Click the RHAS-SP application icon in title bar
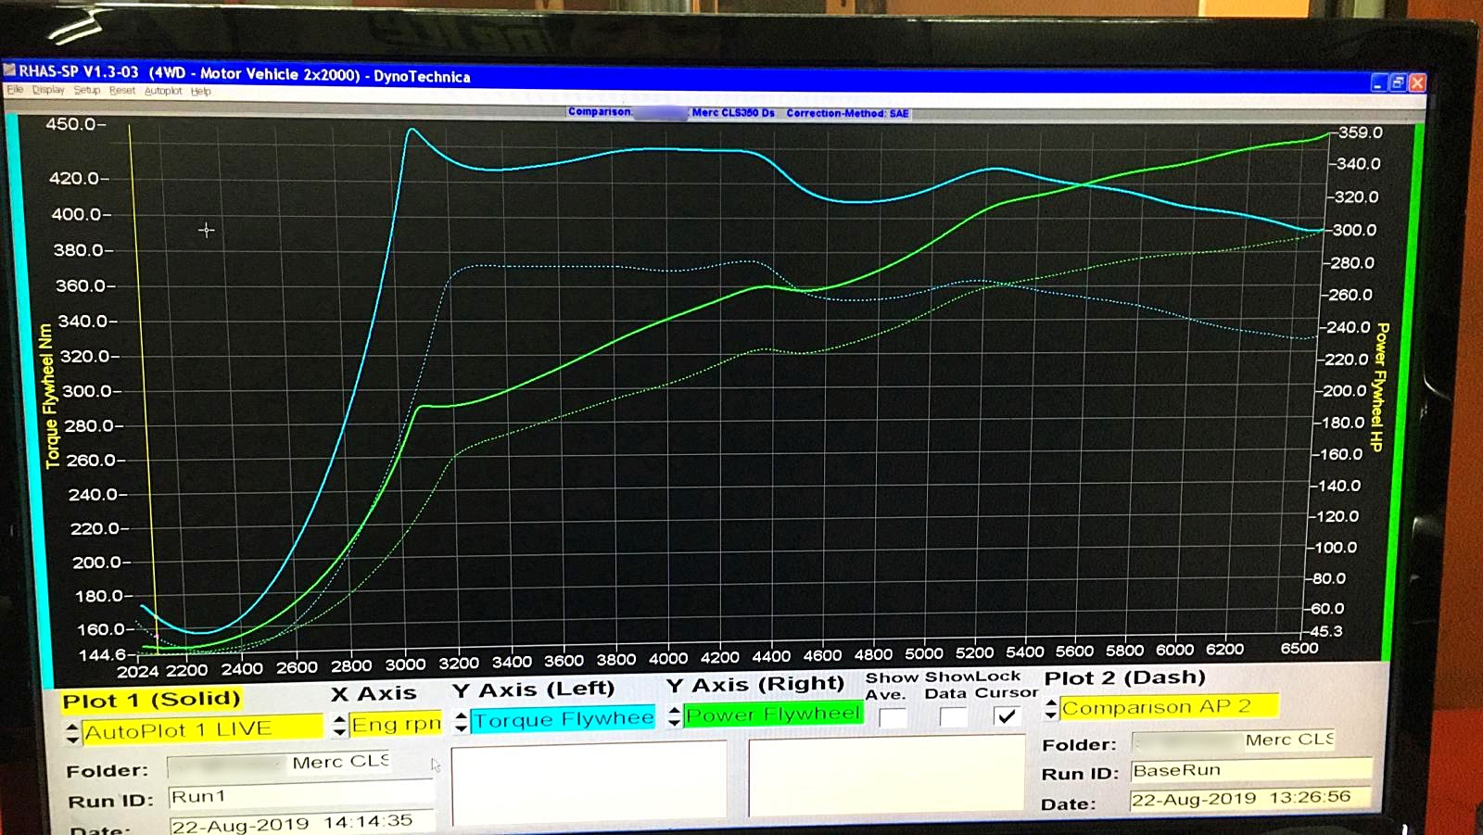 click(9, 70)
